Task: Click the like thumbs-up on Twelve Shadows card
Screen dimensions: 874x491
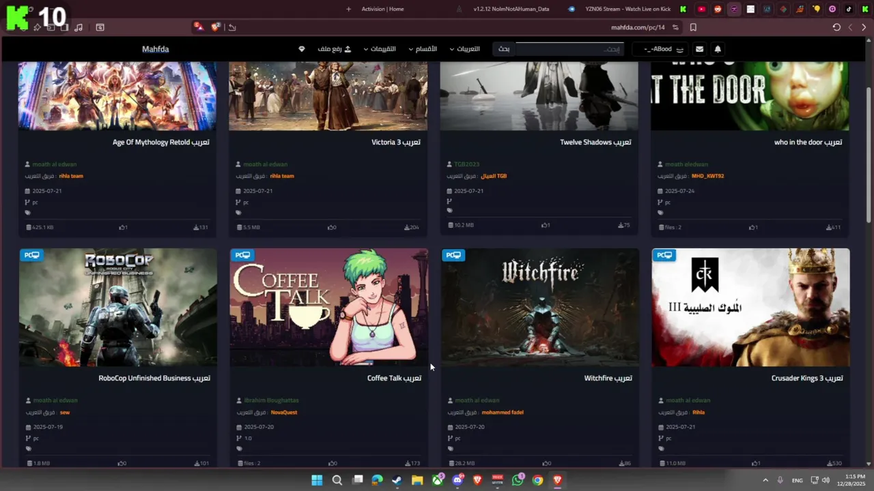Action: coord(546,225)
